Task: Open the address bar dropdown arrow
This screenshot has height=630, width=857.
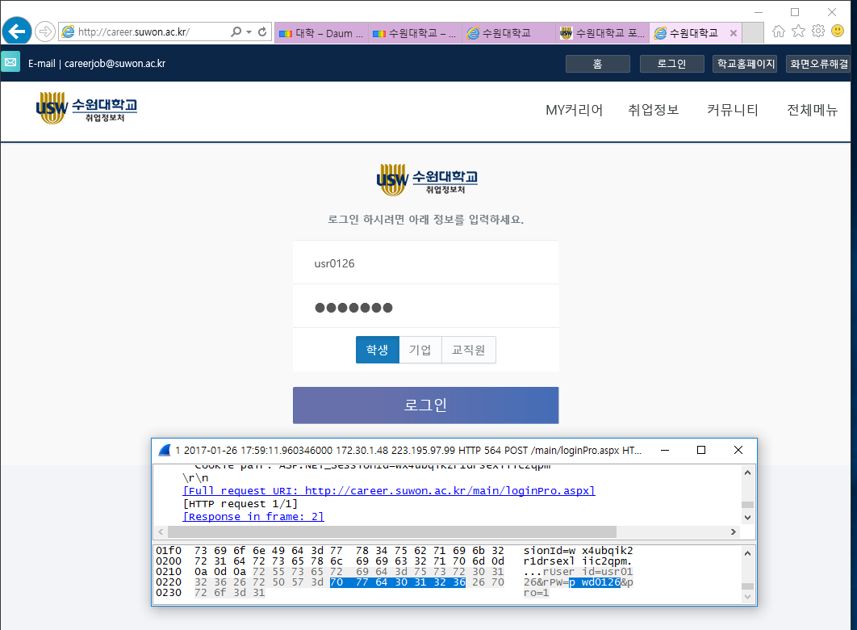Action: 249,31
